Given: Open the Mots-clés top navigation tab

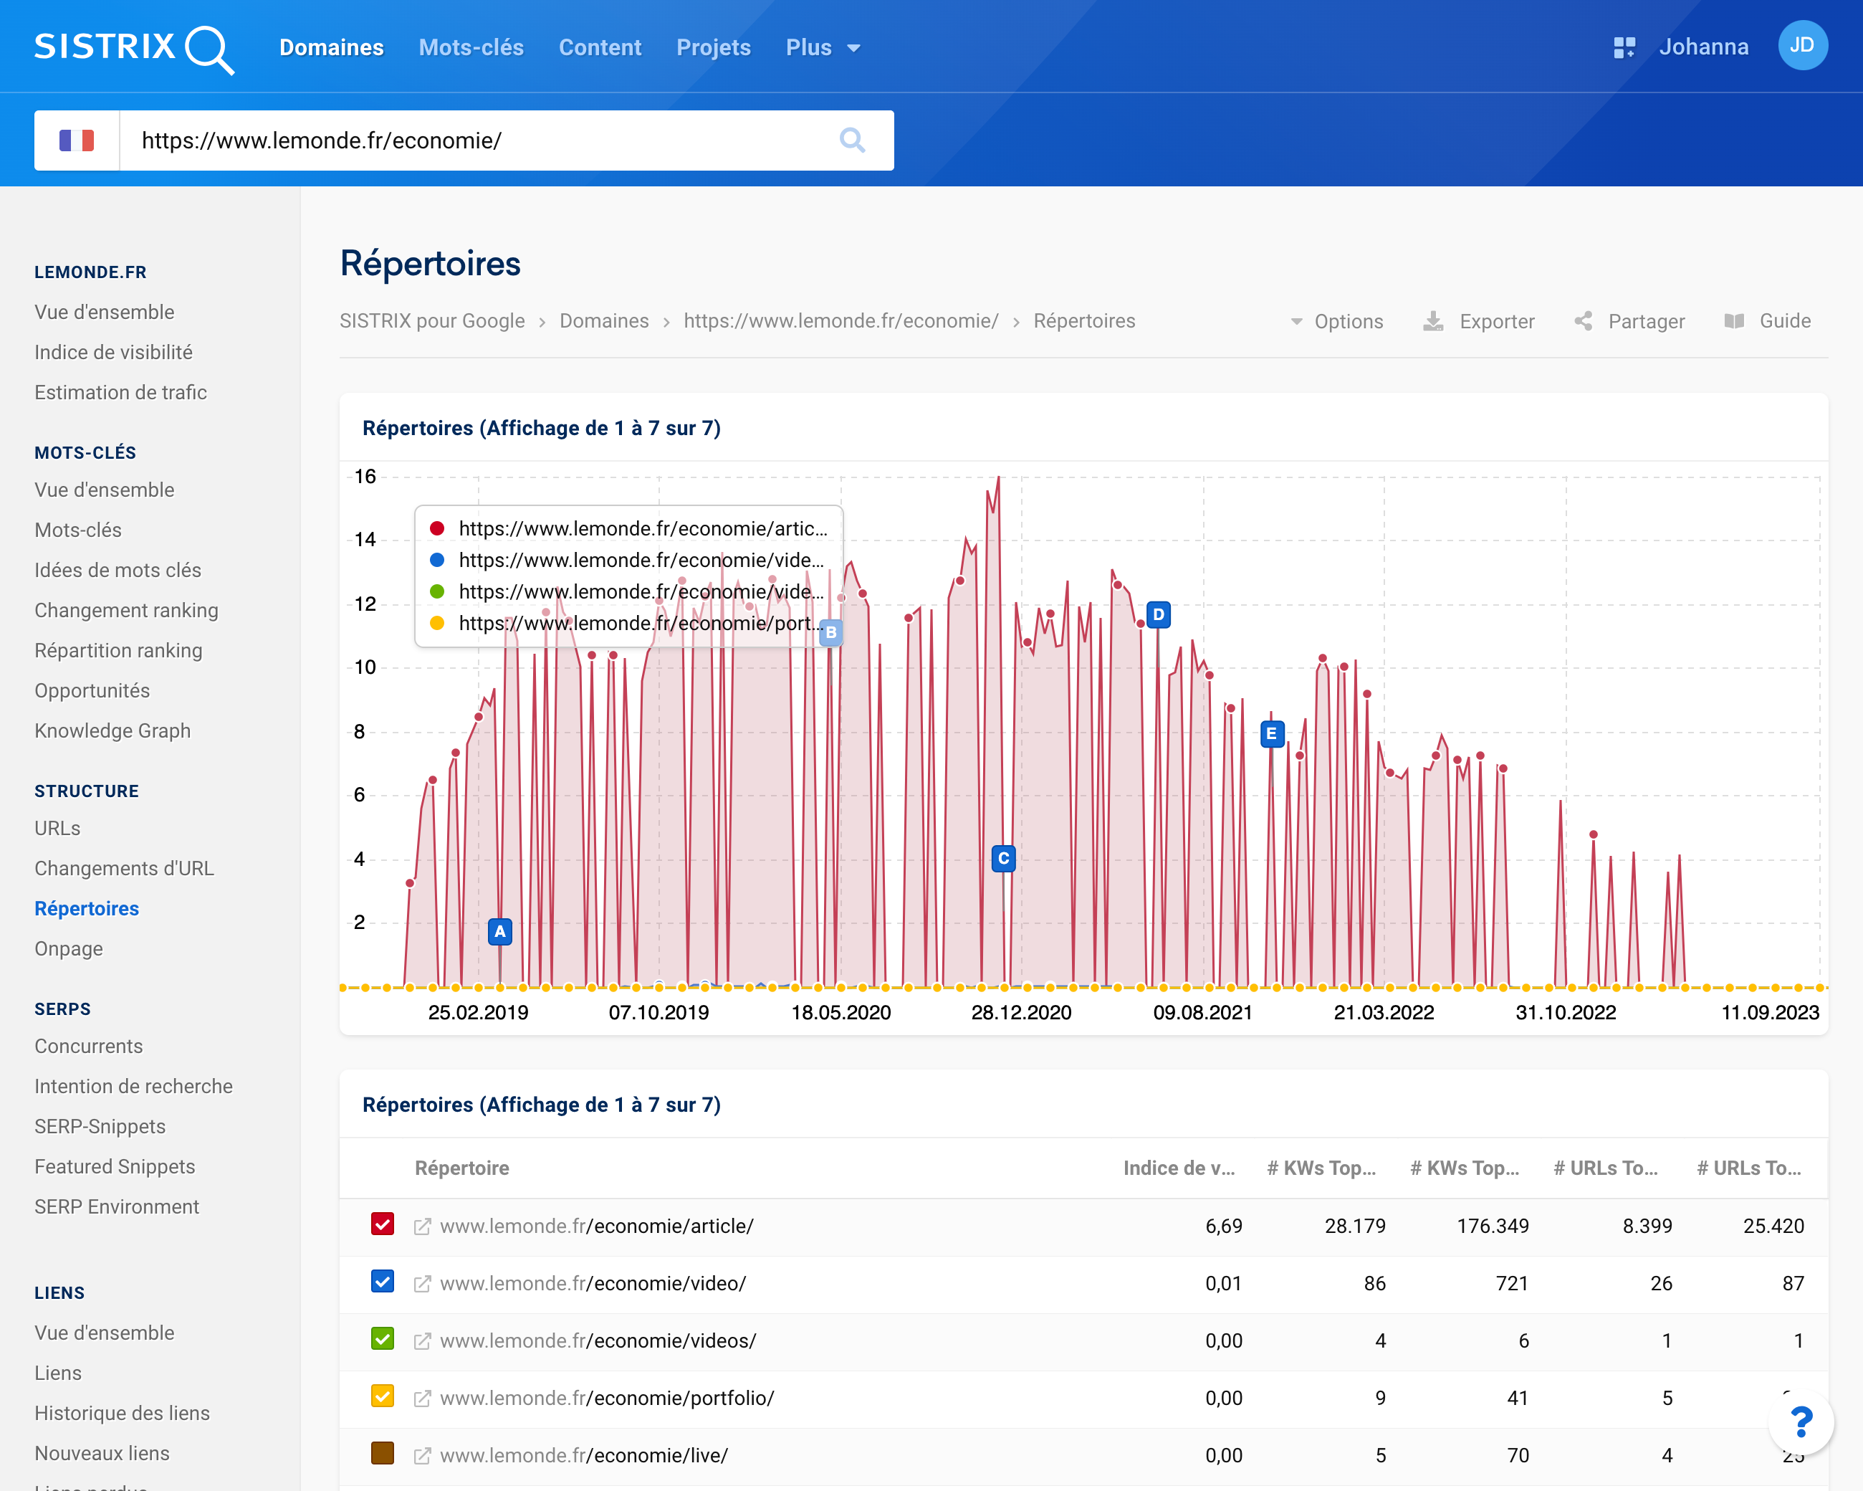Looking at the screenshot, I should pos(471,47).
